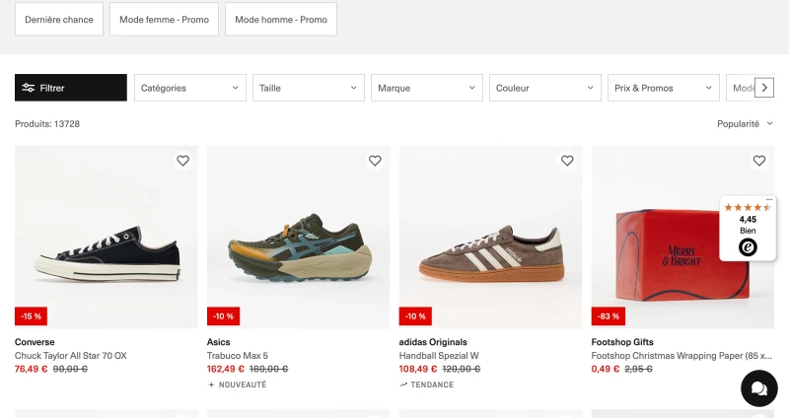Change the Popularité sort order

tap(745, 124)
